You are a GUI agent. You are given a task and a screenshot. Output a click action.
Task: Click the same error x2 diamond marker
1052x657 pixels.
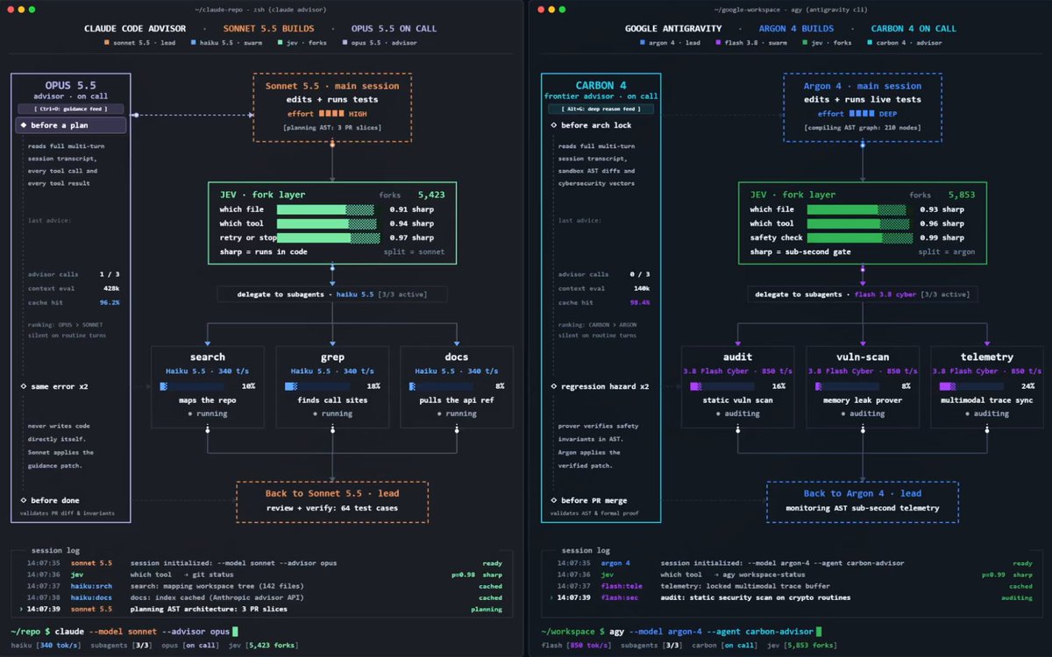pos(24,386)
